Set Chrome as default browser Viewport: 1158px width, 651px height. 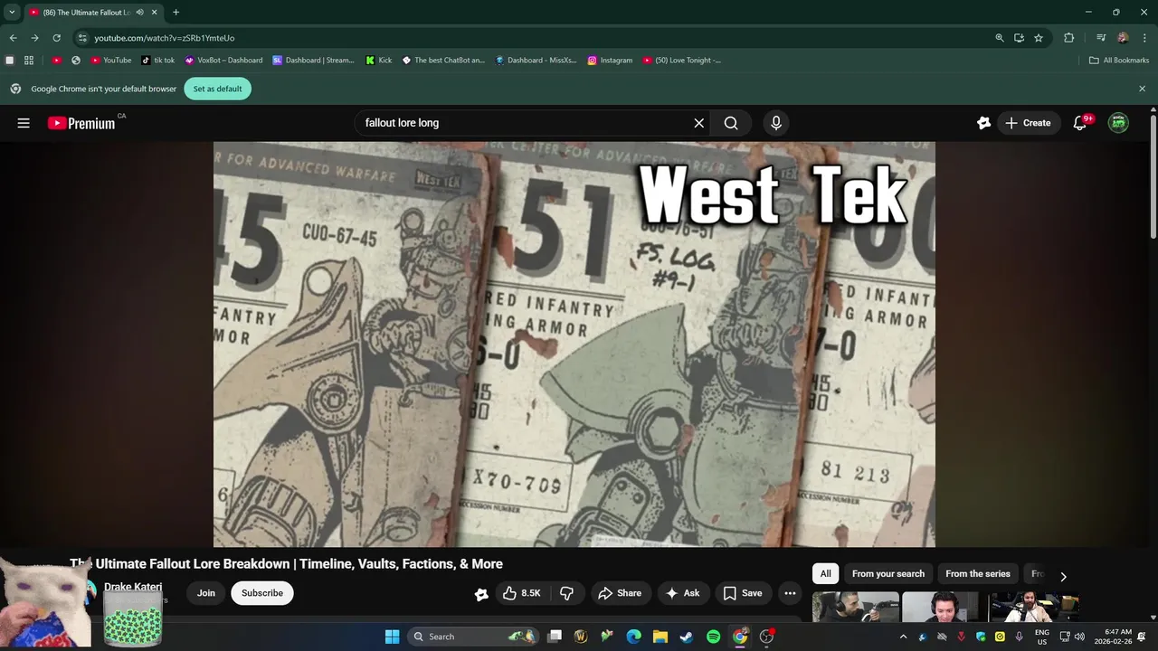click(217, 89)
